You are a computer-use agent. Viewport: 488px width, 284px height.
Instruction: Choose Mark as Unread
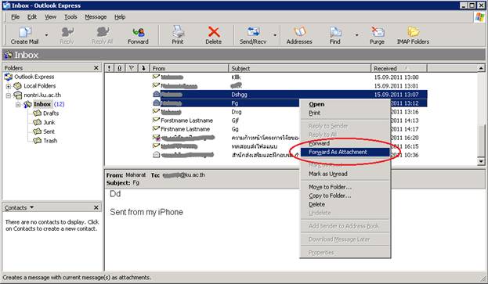pos(345,174)
